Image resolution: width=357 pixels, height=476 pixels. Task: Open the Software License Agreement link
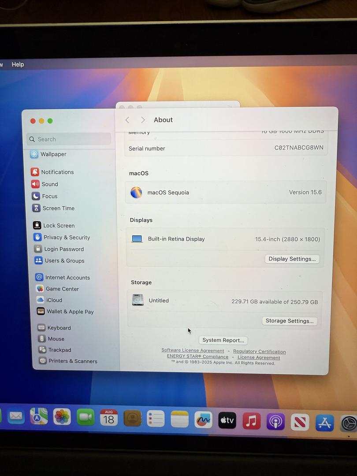tap(193, 350)
